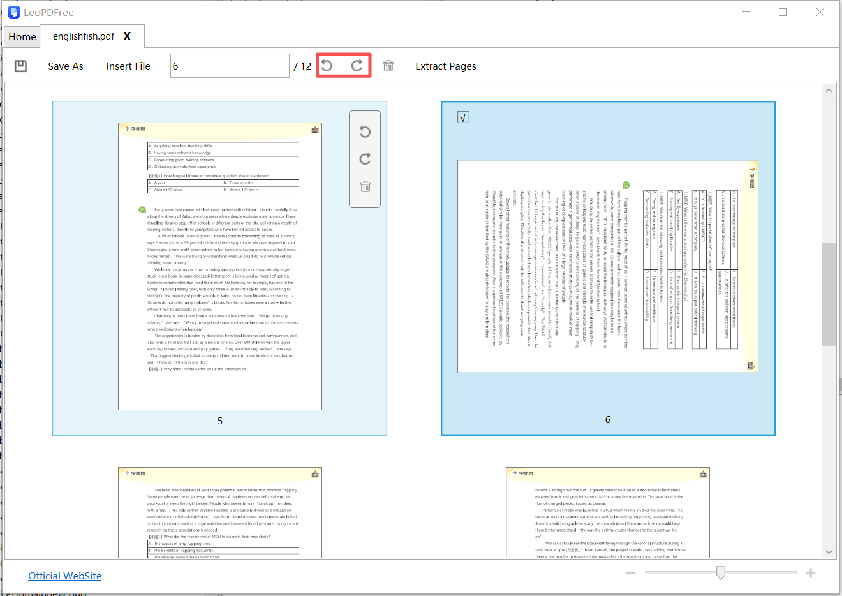Click the page number input field
The image size is (842, 596).
[230, 65]
